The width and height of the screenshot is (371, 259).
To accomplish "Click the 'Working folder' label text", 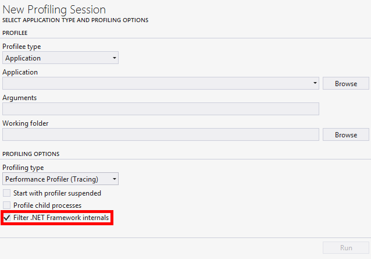I will 25,123.
